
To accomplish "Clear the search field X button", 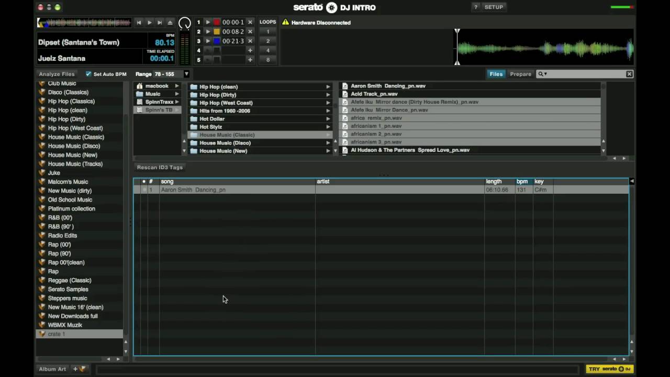I will click(629, 74).
